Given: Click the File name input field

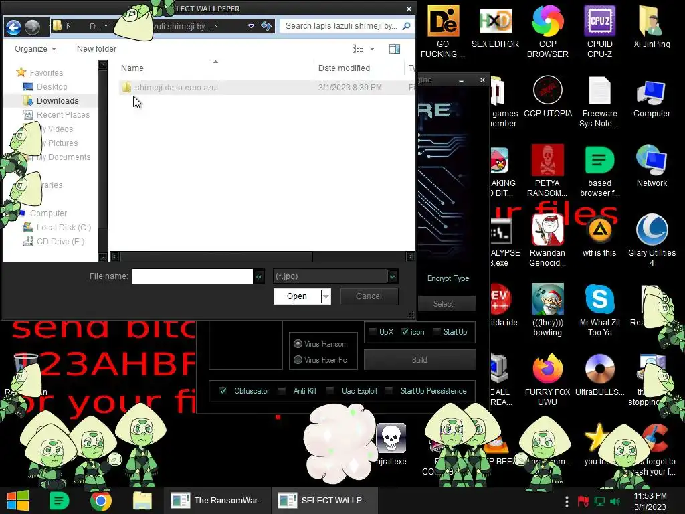Looking at the screenshot, I should tap(192, 276).
